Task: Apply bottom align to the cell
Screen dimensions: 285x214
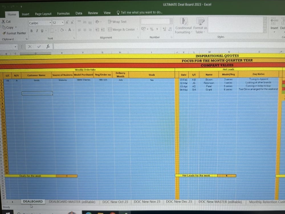Action: click(90, 22)
